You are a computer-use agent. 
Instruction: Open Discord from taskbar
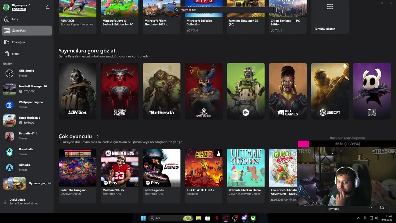pos(244,218)
